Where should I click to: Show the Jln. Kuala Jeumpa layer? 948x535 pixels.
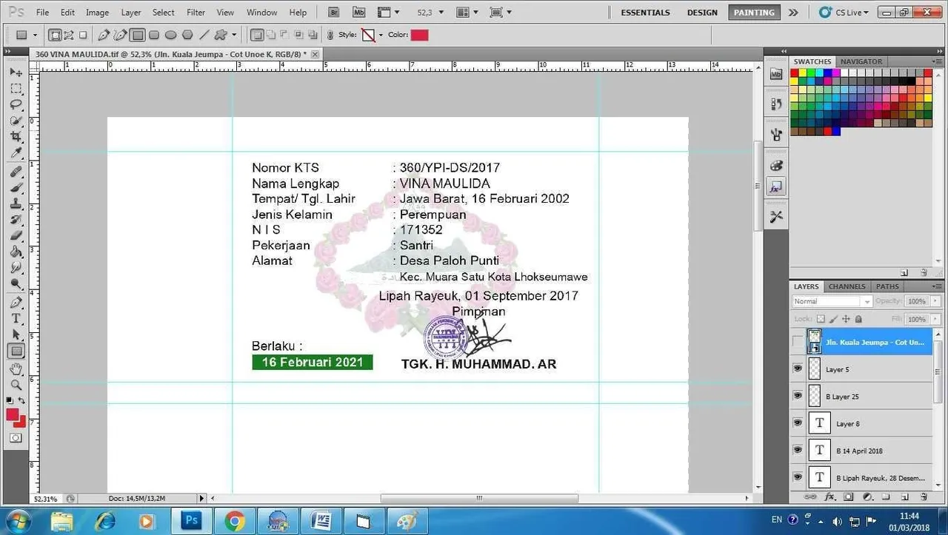pyautogui.click(x=798, y=342)
